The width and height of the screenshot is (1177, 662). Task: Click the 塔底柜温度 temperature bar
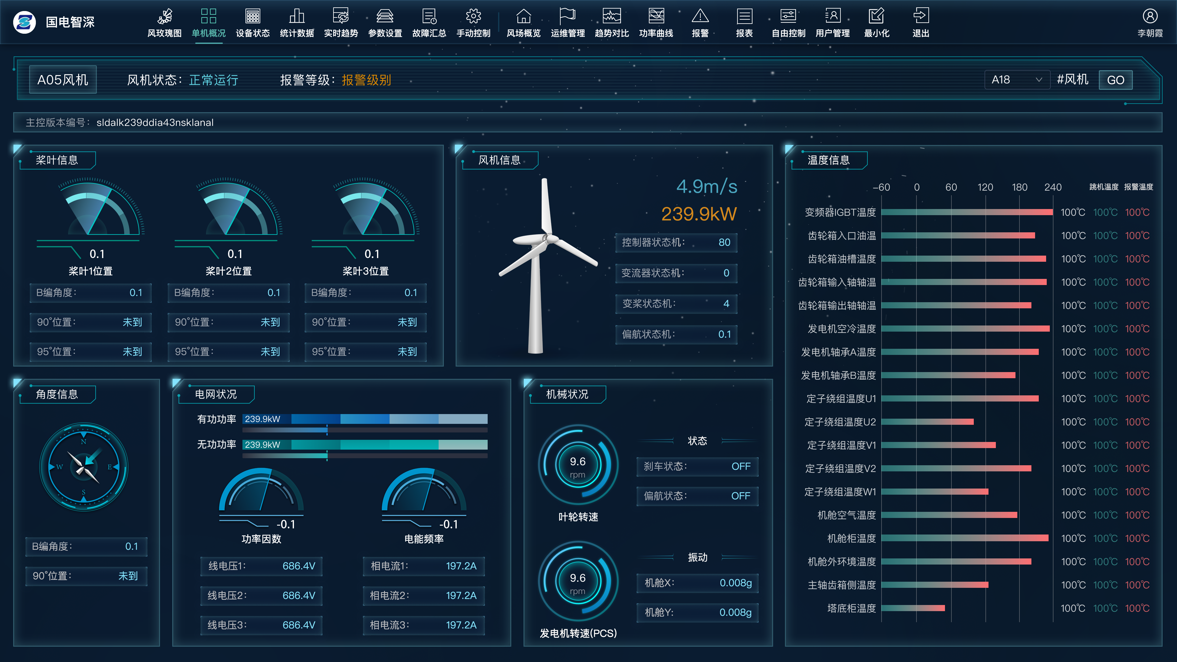913,608
